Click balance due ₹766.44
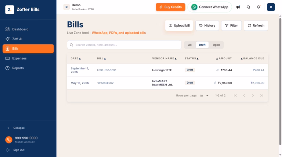The height and width of the screenshot is (157, 282). pos(258,70)
